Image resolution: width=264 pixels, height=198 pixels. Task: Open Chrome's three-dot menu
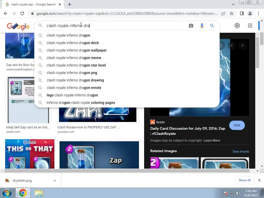(258, 13)
